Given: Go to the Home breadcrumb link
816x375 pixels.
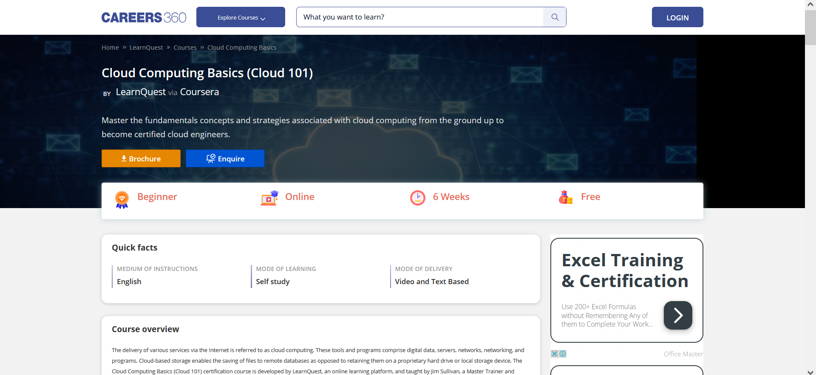Looking at the screenshot, I should click(x=110, y=48).
